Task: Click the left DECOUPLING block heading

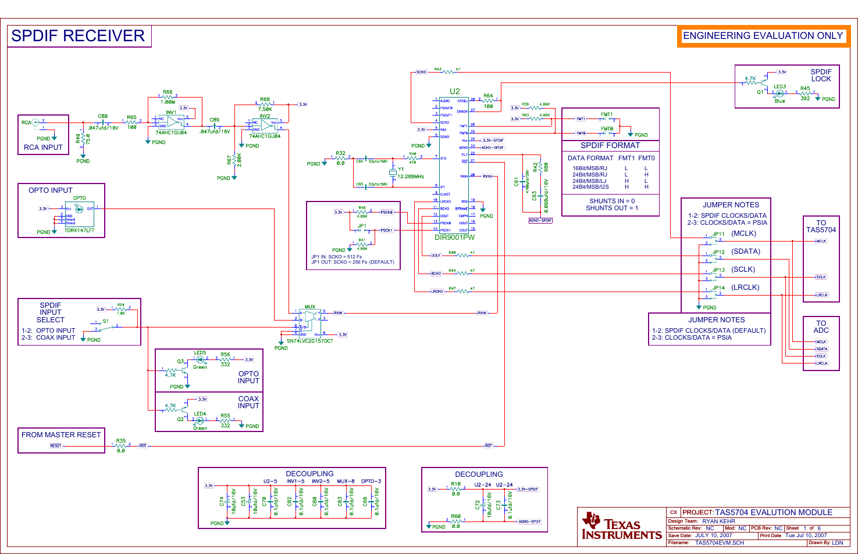Action: [309, 474]
